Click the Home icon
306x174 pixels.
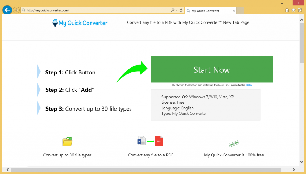pos(287,10)
